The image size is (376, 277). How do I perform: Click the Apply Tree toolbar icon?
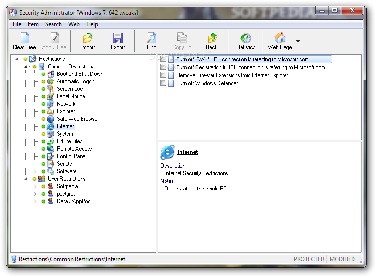[54, 38]
